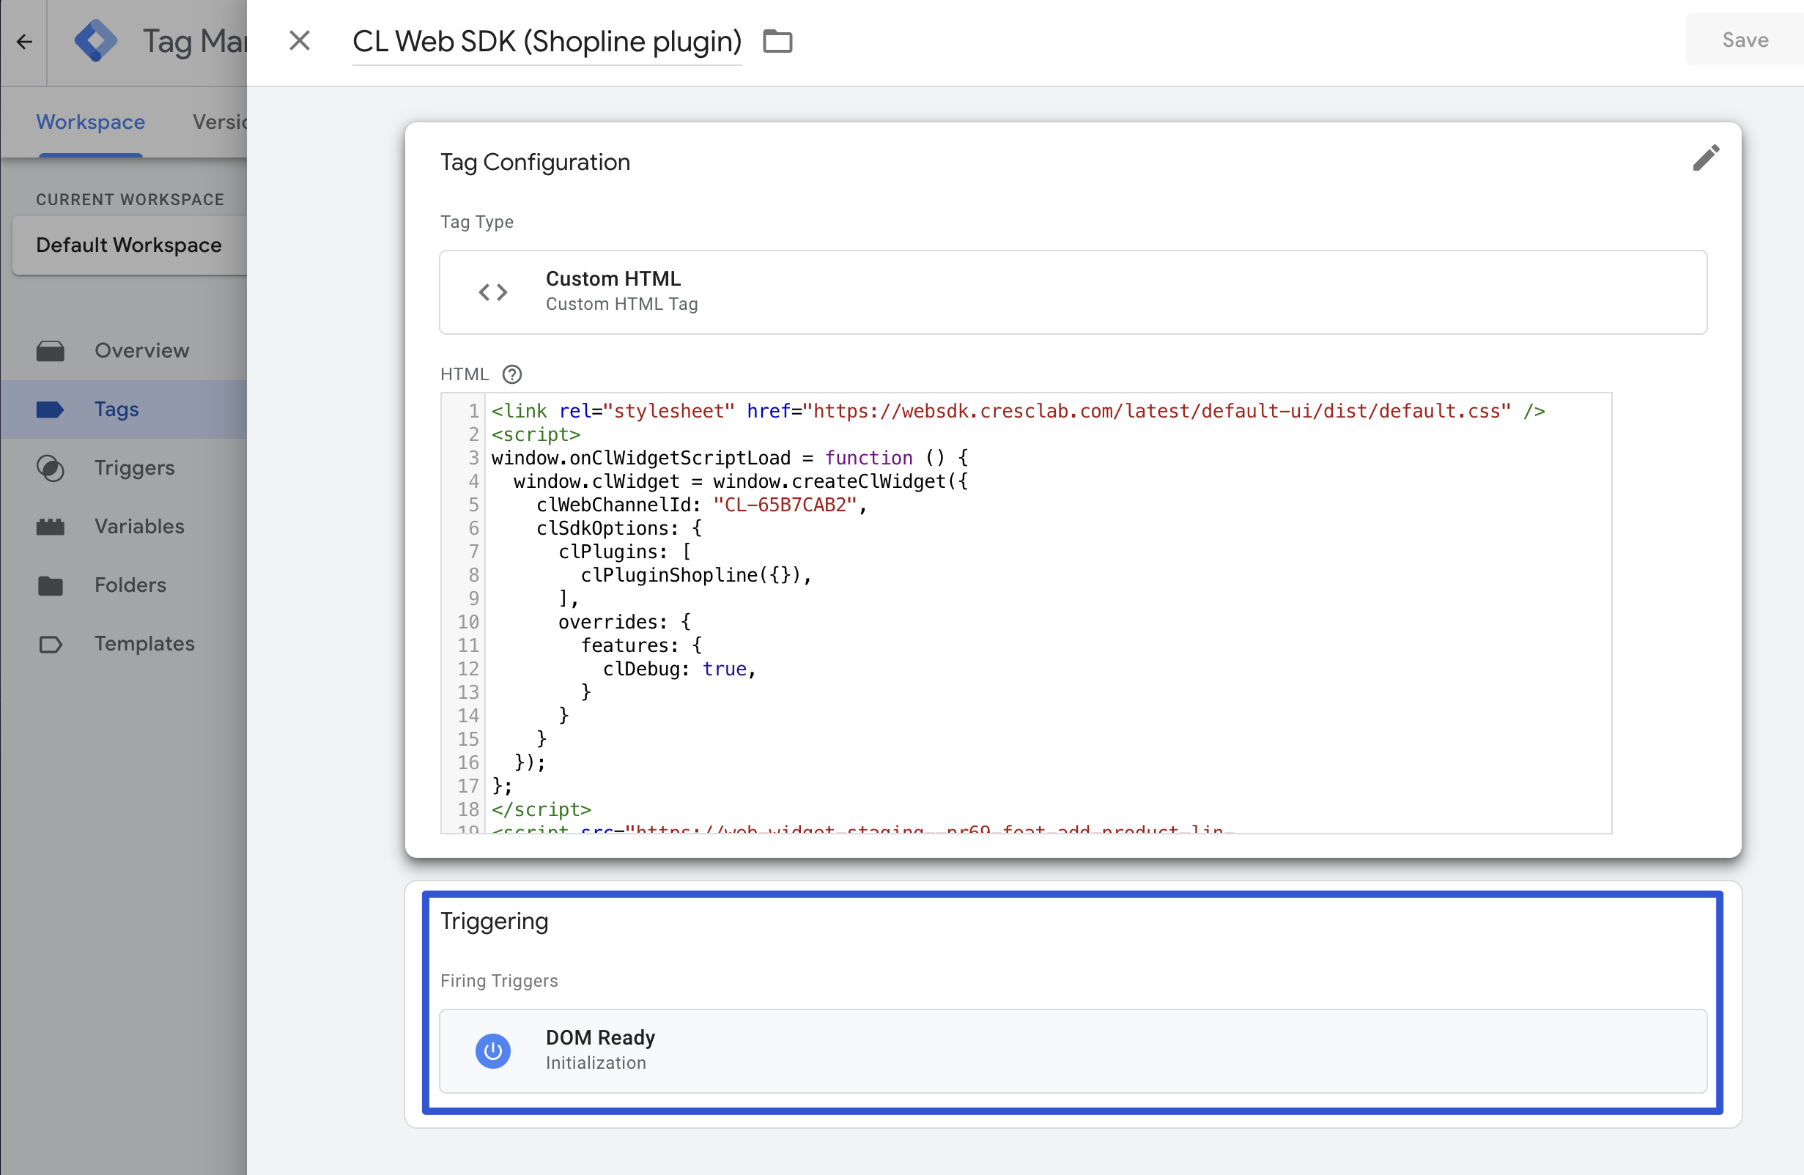Click the folder icon beside tag name

click(777, 41)
